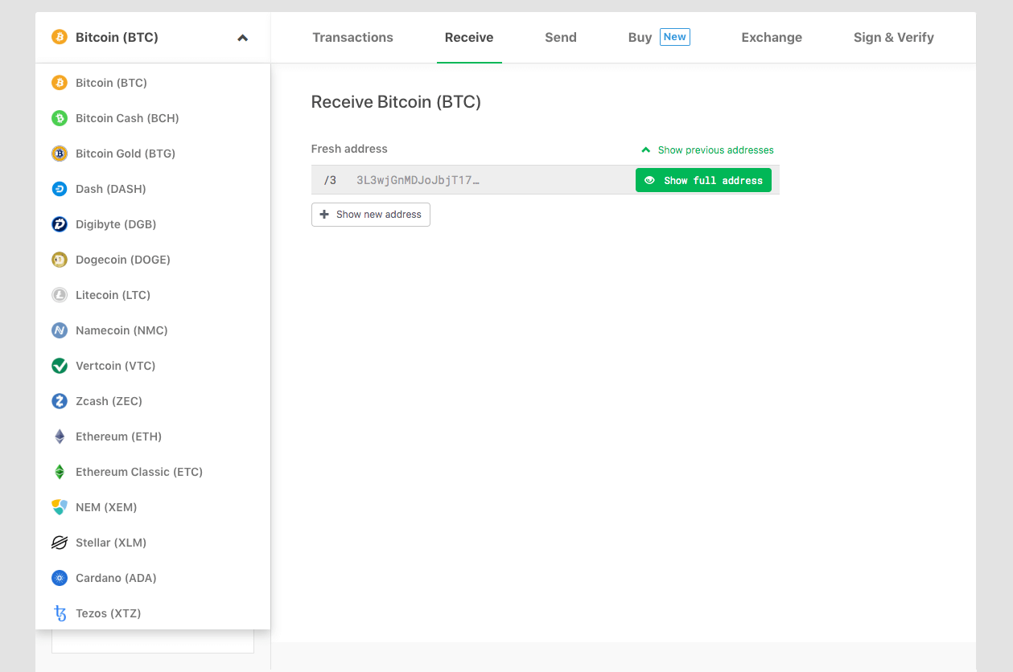Image resolution: width=1013 pixels, height=672 pixels.
Task: Switch to the Buy tab
Action: click(x=640, y=37)
